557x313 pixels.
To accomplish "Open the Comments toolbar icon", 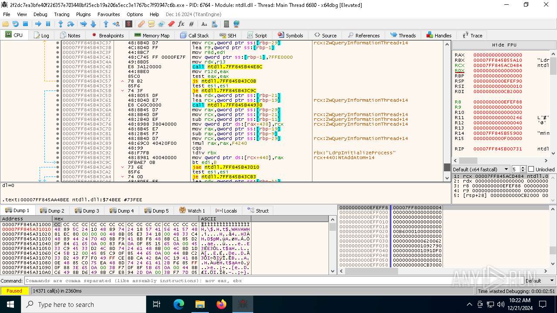I will (x=151, y=24).
